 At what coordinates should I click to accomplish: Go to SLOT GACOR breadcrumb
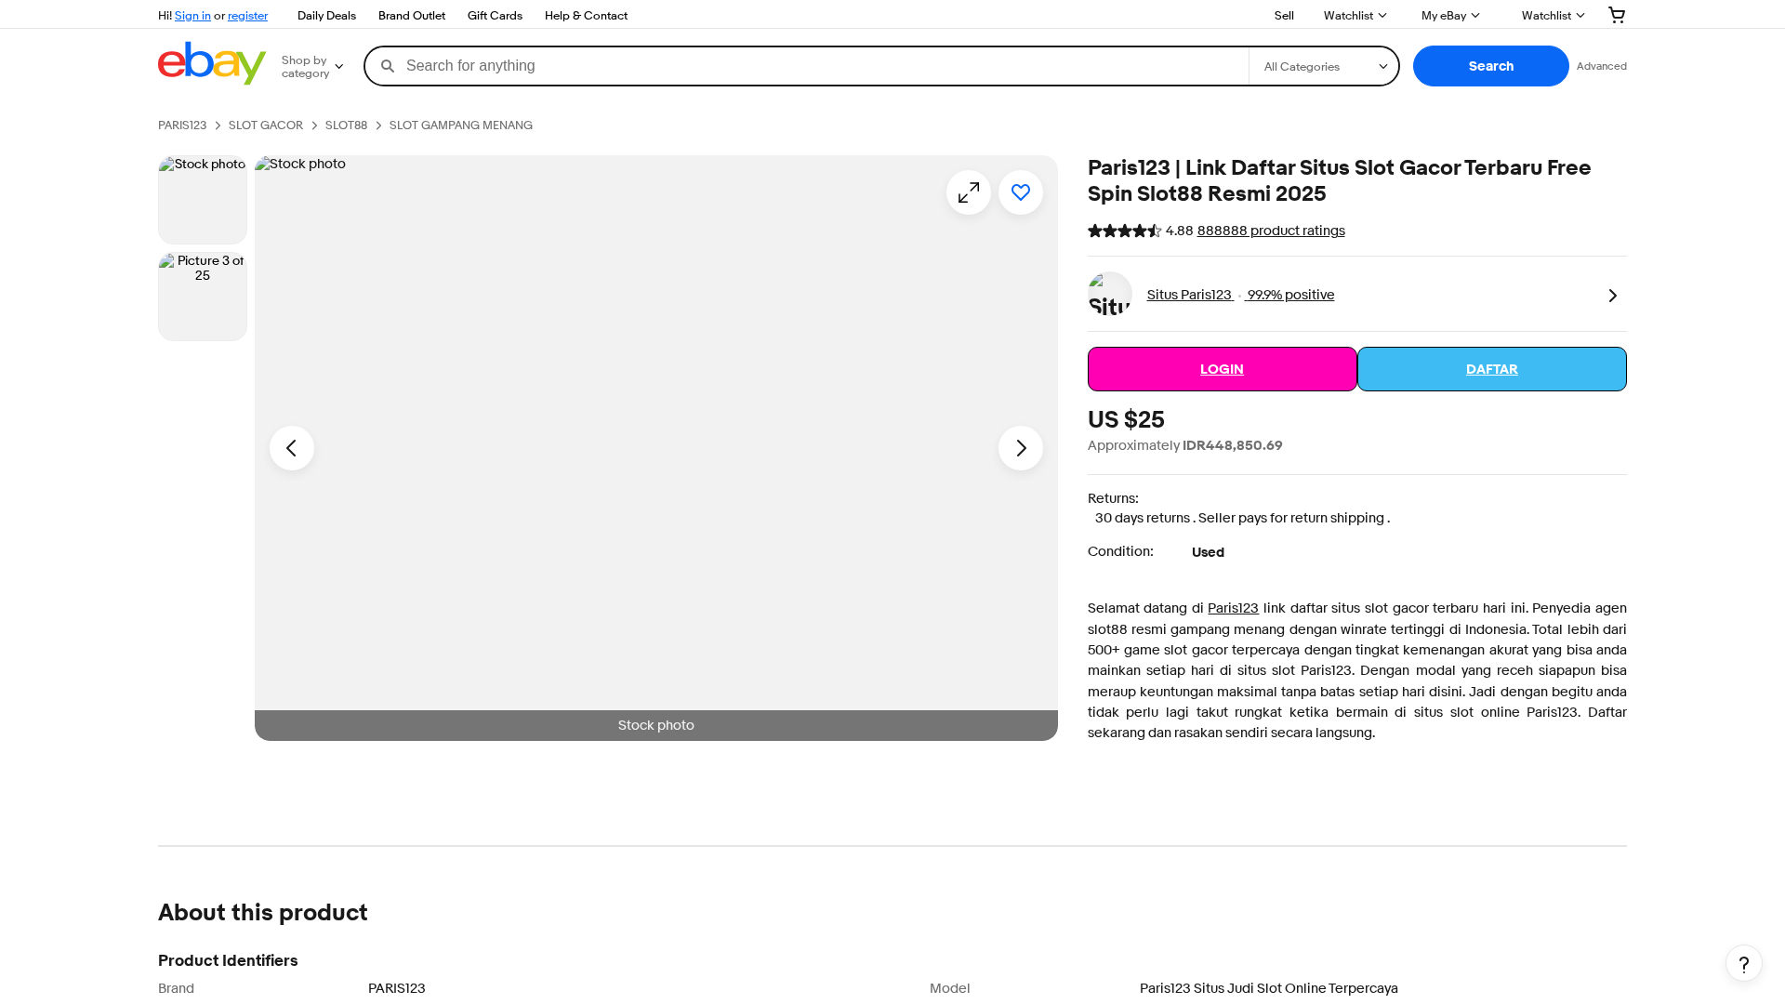tap(266, 125)
